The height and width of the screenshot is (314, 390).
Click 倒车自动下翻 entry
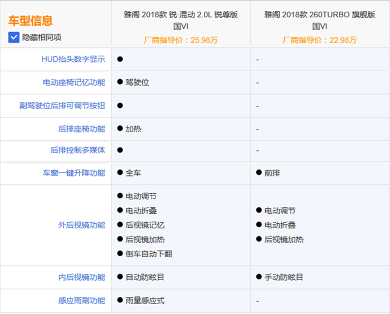coord(149,254)
